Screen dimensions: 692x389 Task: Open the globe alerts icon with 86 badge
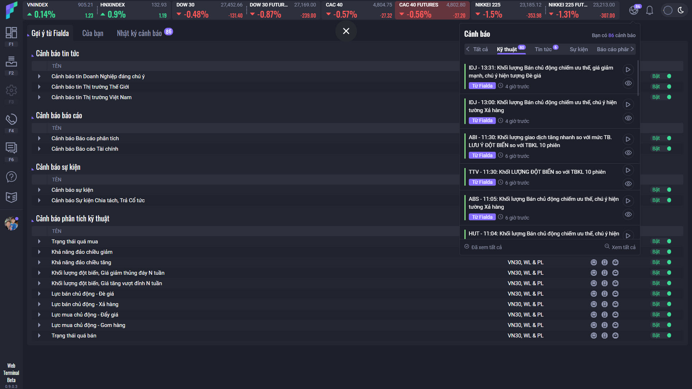(633, 10)
